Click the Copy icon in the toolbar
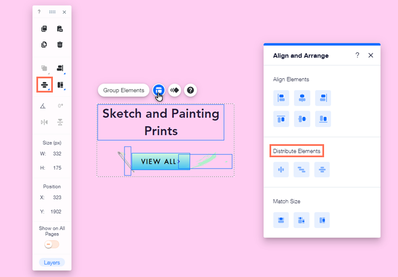The image size is (398, 277). (44, 29)
